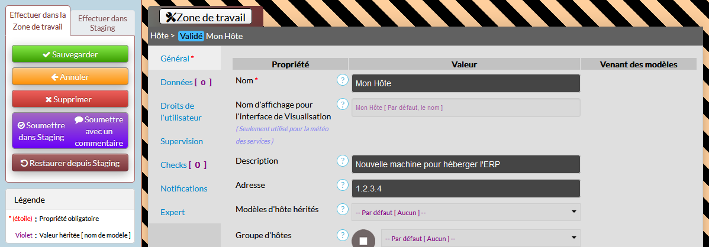Click Restaurer depuis Staging button

point(70,163)
